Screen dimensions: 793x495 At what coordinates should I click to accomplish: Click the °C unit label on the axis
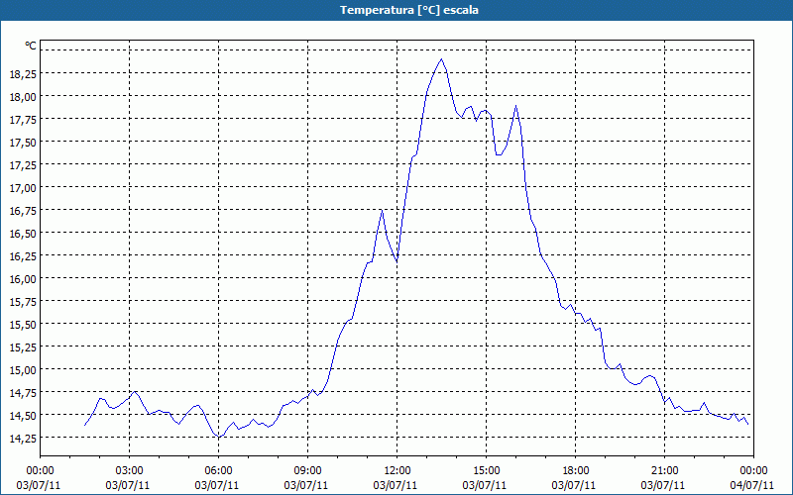coord(31,46)
